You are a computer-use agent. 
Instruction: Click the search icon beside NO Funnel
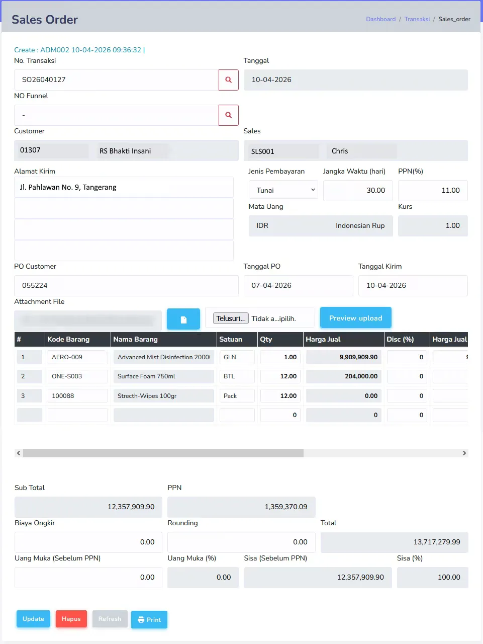pyautogui.click(x=228, y=115)
